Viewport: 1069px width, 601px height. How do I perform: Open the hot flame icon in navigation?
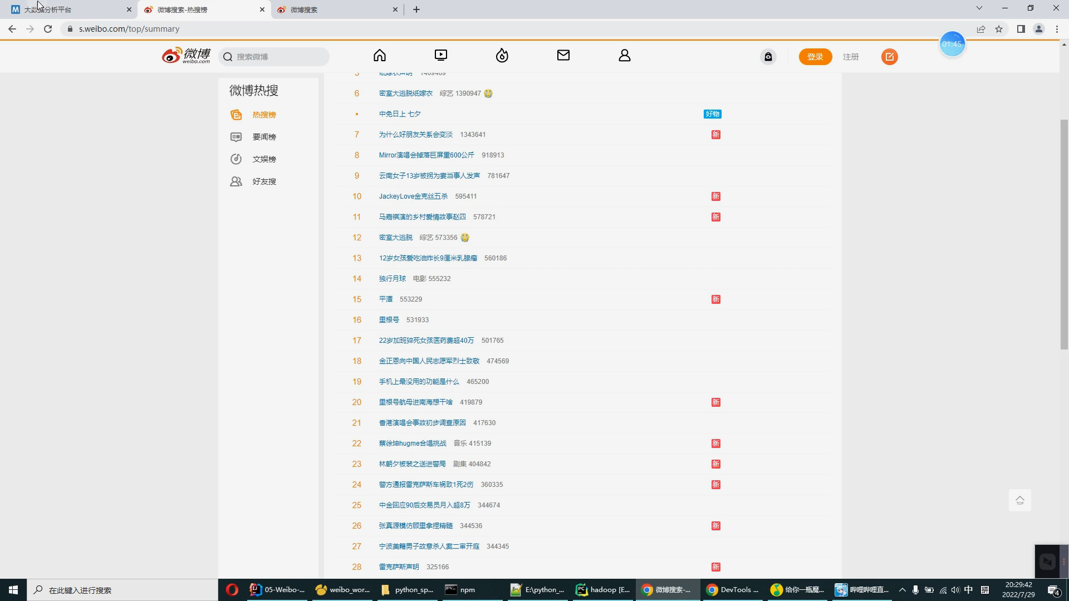click(x=502, y=56)
